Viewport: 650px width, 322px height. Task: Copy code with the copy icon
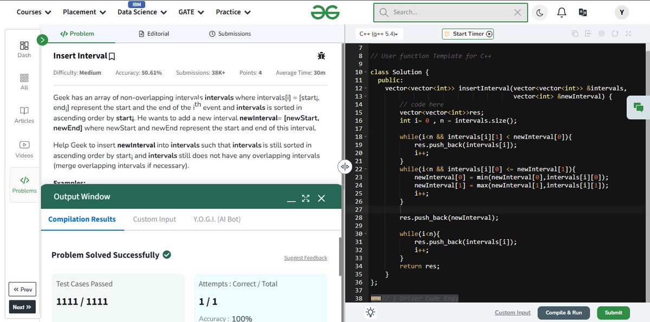575,34
